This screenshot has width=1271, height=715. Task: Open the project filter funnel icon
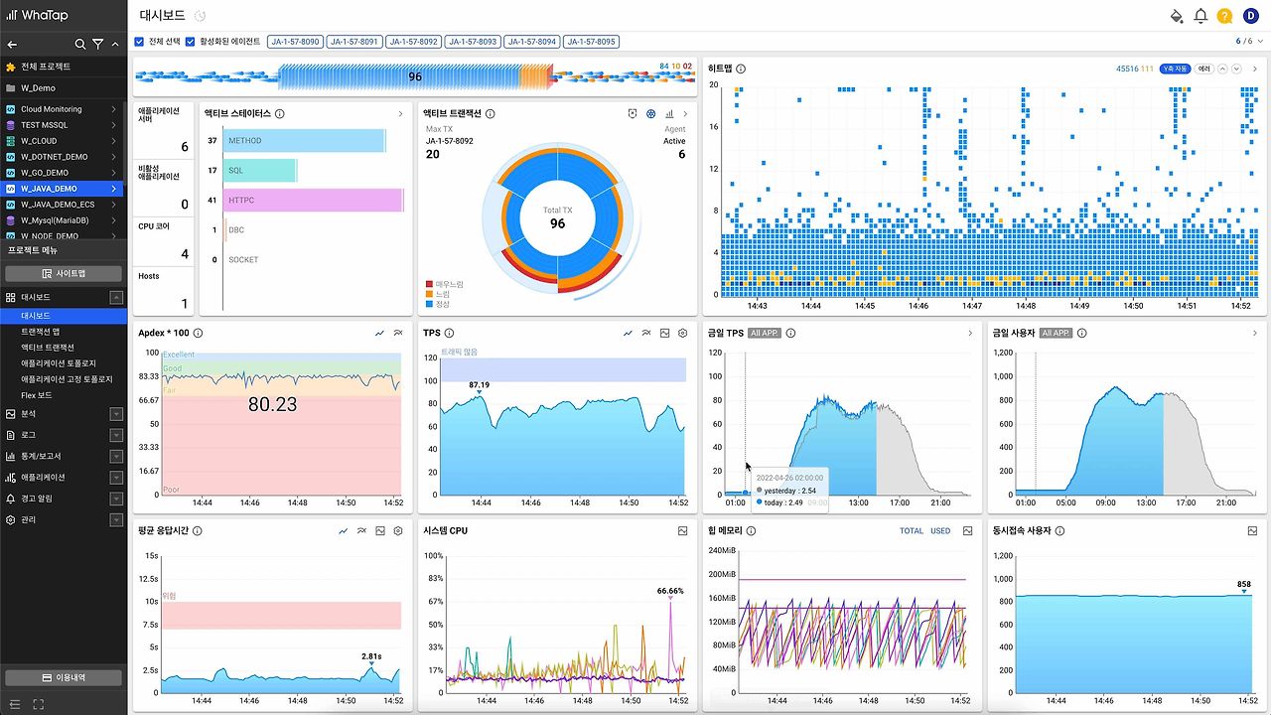pos(97,45)
